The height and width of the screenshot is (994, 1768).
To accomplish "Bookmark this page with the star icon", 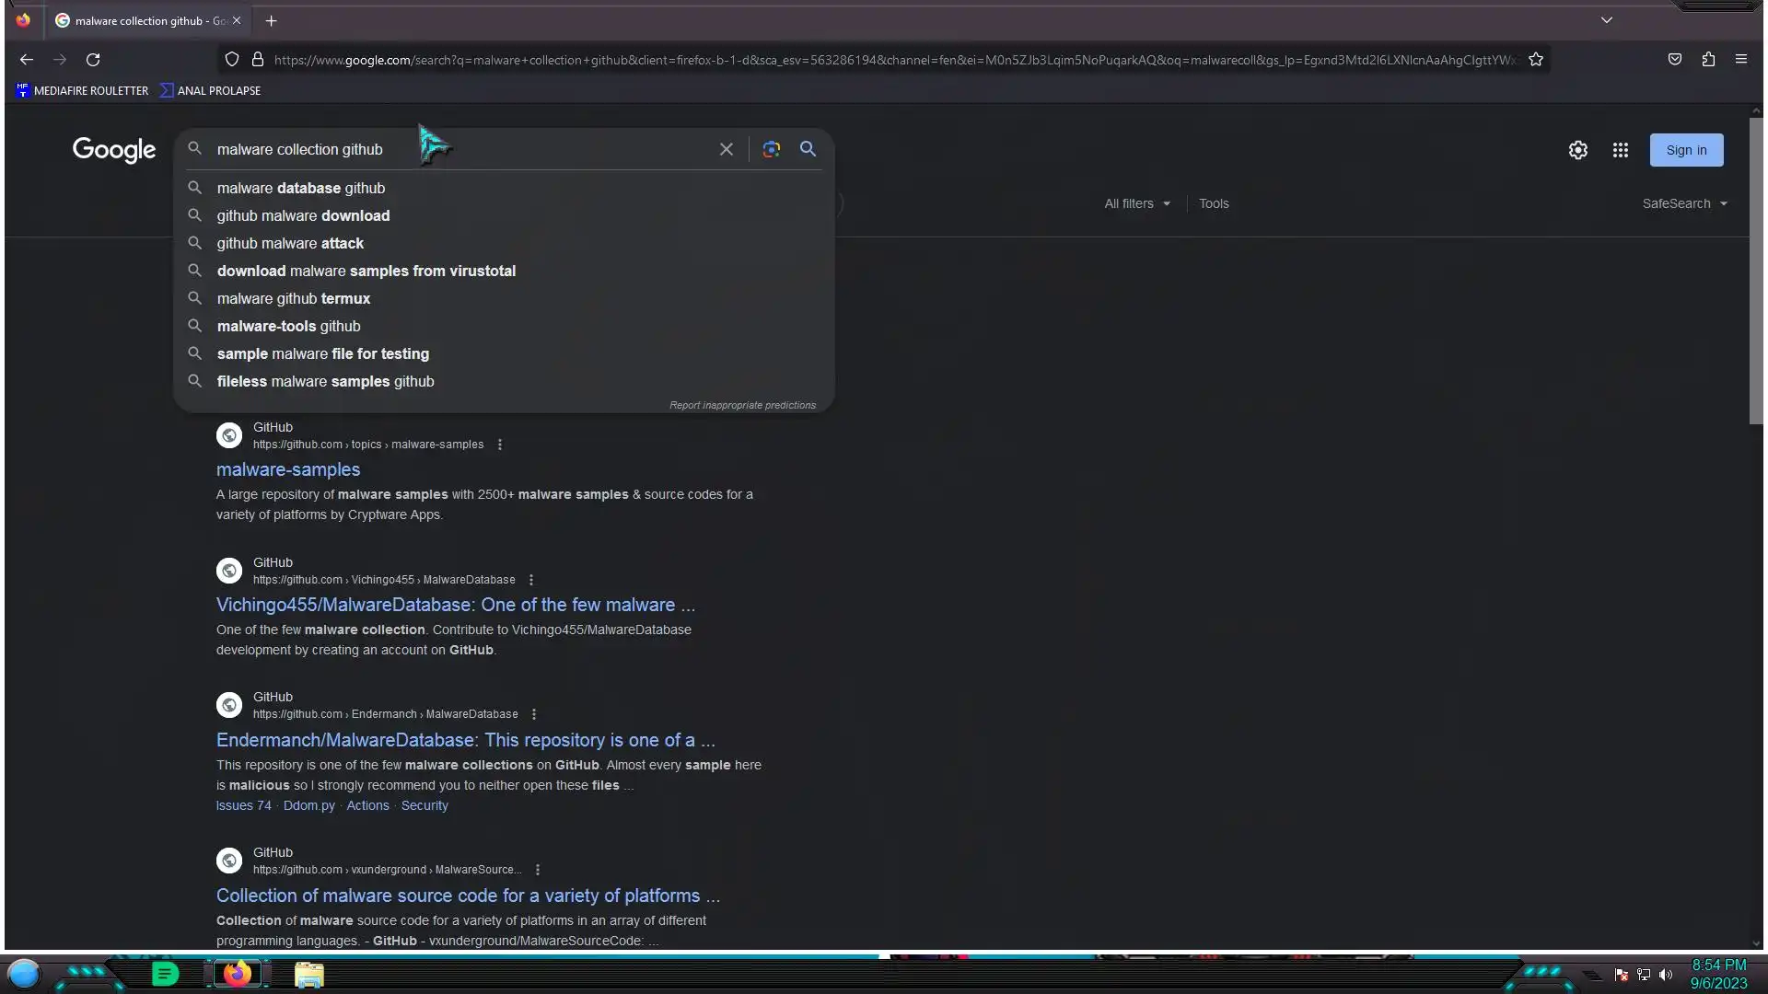I will tap(1536, 60).
